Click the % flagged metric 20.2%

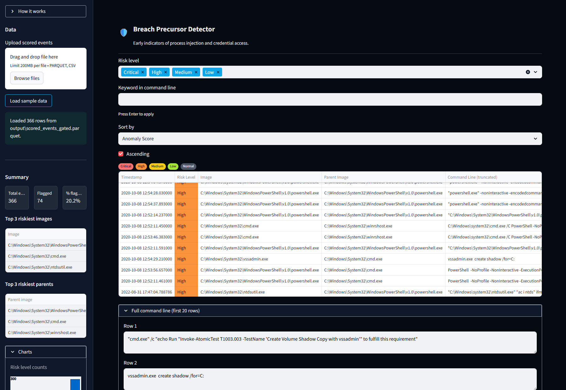(74, 198)
